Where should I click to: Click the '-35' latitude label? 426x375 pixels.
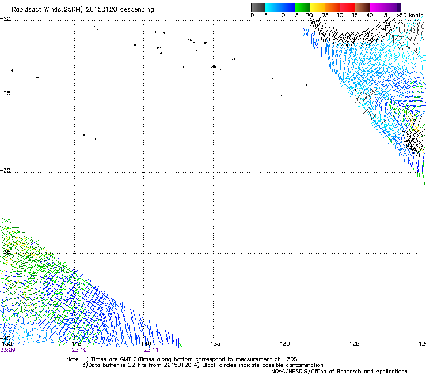click(x=6, y=252)
